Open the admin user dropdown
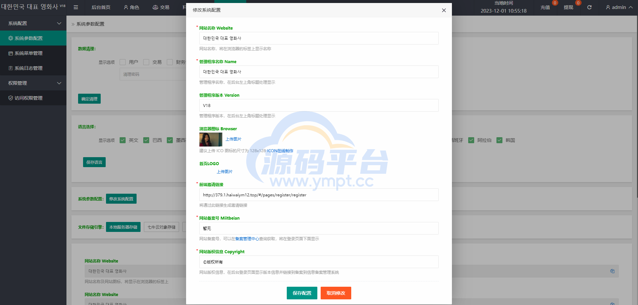The image size is (638, 305). tap(619, 7)
